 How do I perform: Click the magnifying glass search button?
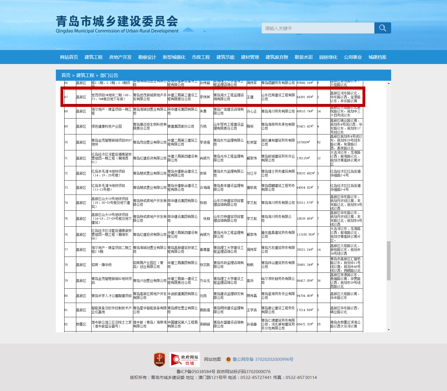382,28
